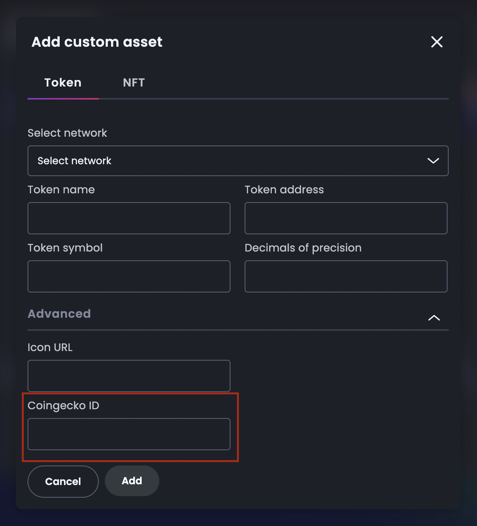Screen dimensions: 477x526
Task: Click into the Icon URL input
Action: pyautogui.click(x=129, y=376)
